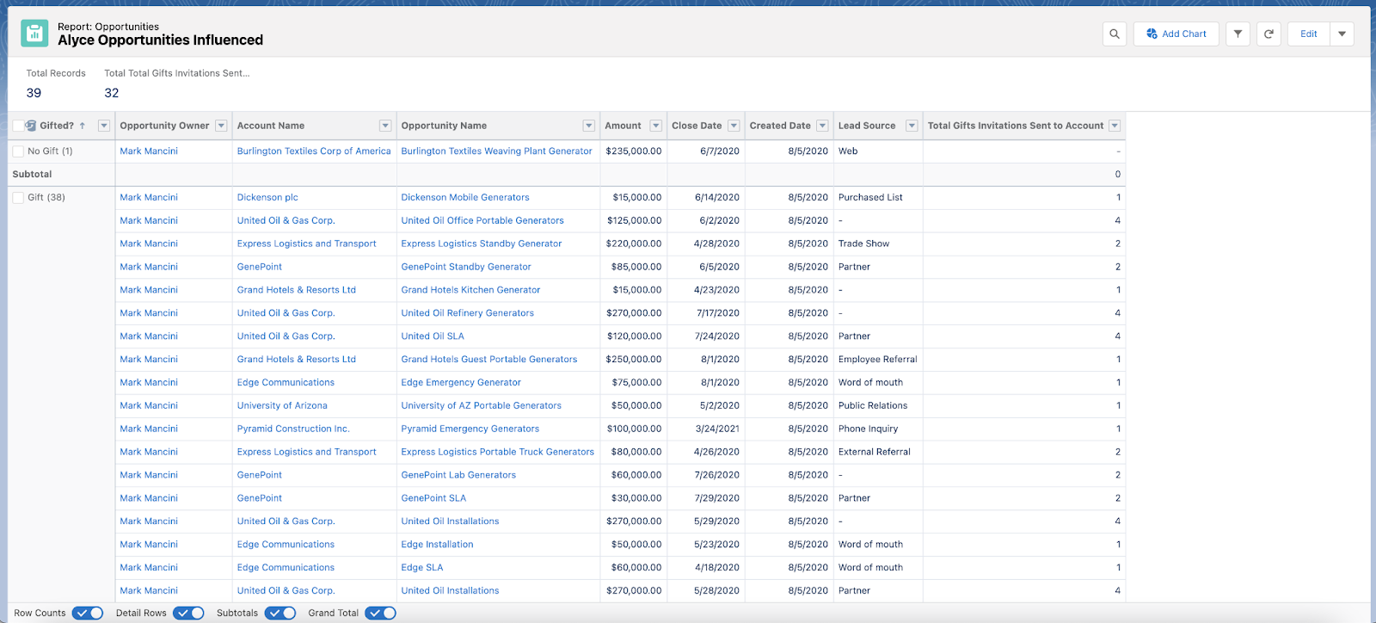Refresh the report using the reload icon
This screenshot has height=623, width=1376.
(1268, 34)
